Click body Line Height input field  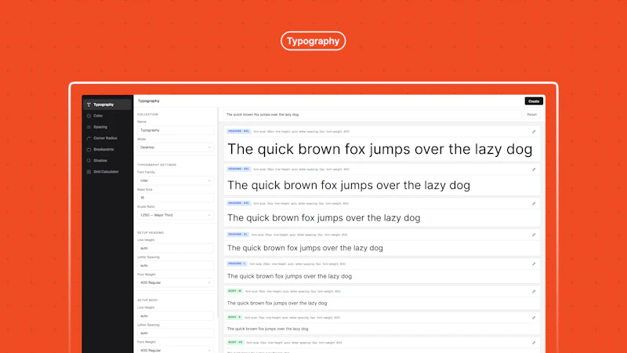point(175,316)
